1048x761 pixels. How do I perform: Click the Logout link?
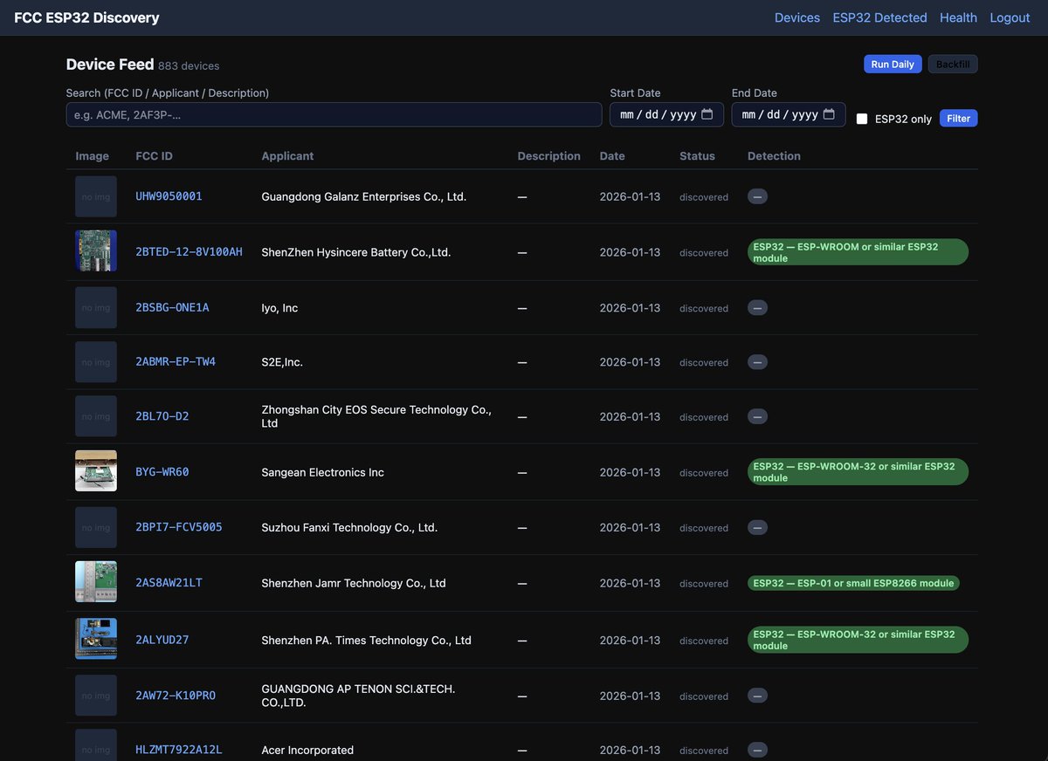point(1010,17)
